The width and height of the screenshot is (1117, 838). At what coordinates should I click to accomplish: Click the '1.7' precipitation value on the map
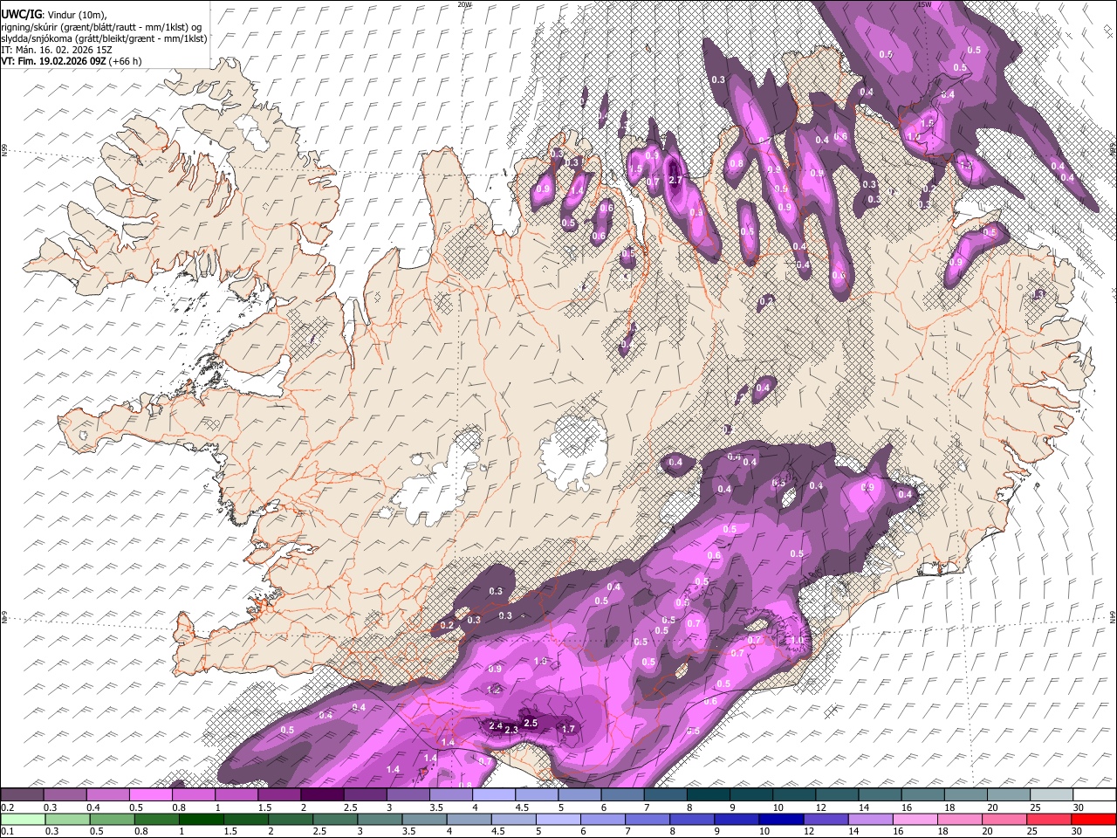(568, 729)
